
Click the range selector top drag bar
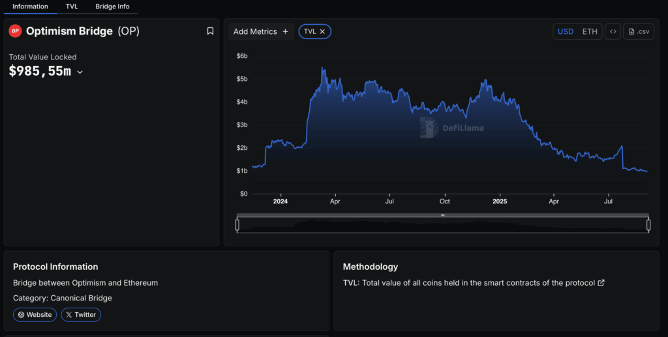(x=443, y=215)
